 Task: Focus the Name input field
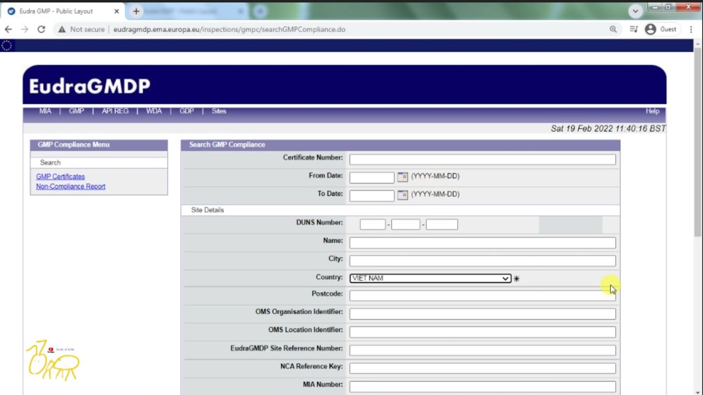click(482, 242)
